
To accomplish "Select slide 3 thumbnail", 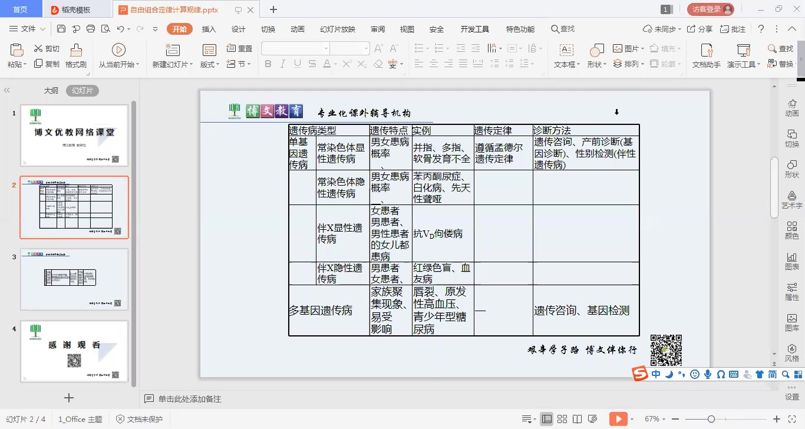I will (74, 279).
